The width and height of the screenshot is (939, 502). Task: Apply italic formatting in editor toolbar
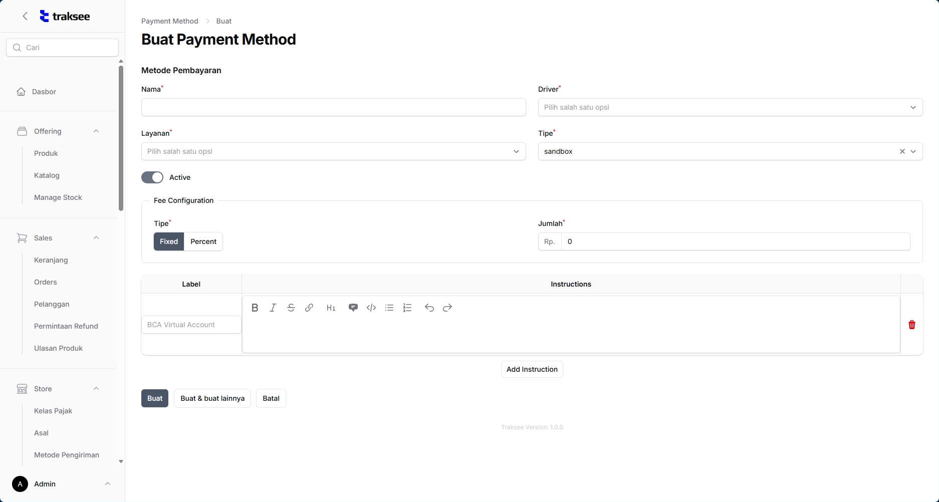click(273, 308)
